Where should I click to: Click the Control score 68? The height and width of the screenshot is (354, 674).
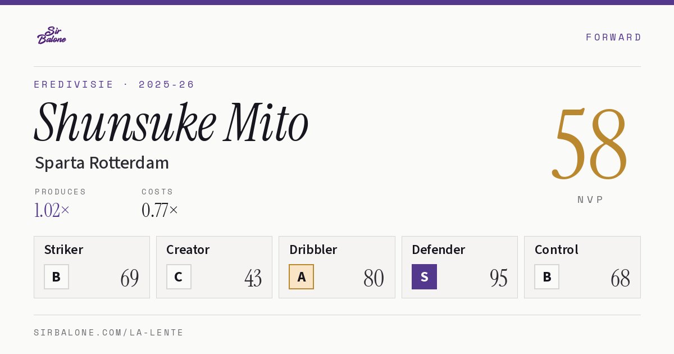[x=621, y=278]
